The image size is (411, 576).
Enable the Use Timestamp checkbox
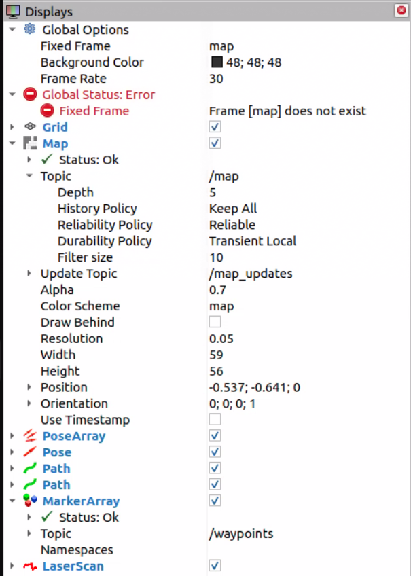215,420
